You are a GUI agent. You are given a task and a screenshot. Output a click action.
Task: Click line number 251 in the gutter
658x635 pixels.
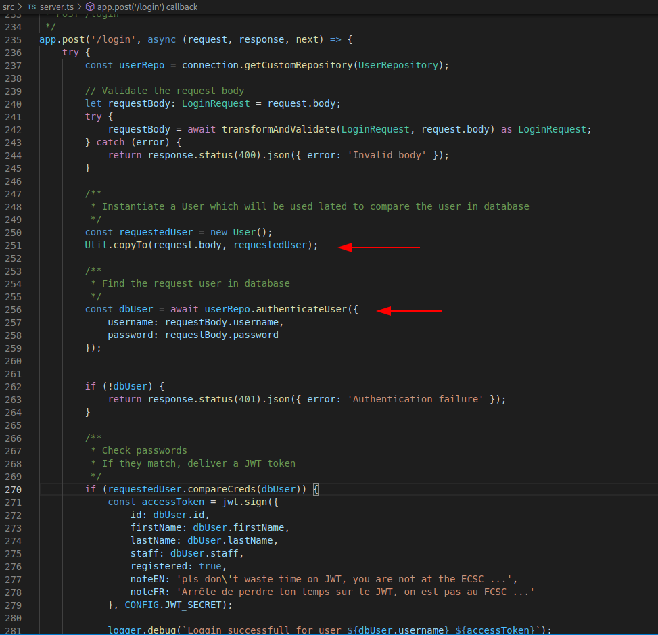point(14,245)
